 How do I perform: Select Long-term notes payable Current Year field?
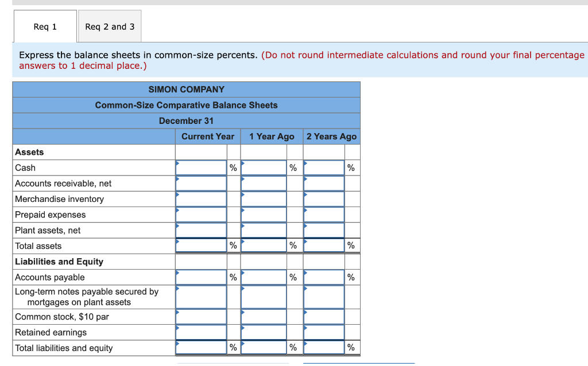(x=201, y=297)
